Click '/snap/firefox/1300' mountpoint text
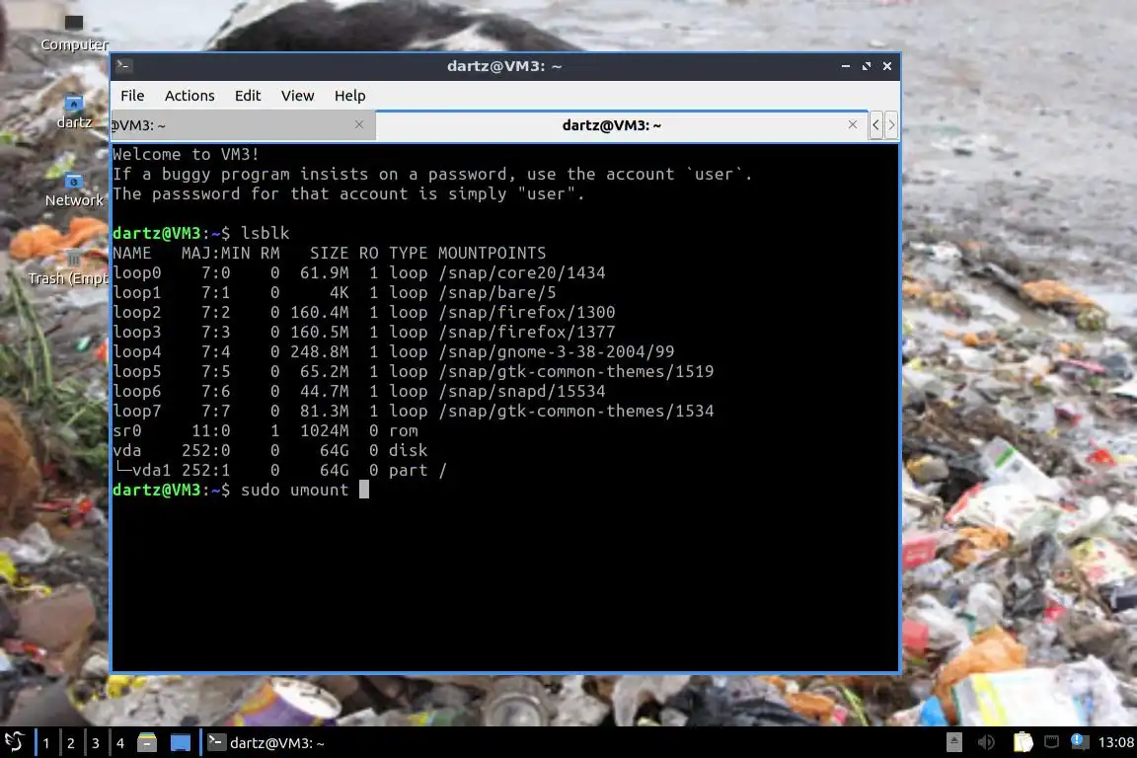Screen dimensions: 1137x758 click(x=526, y=312)
